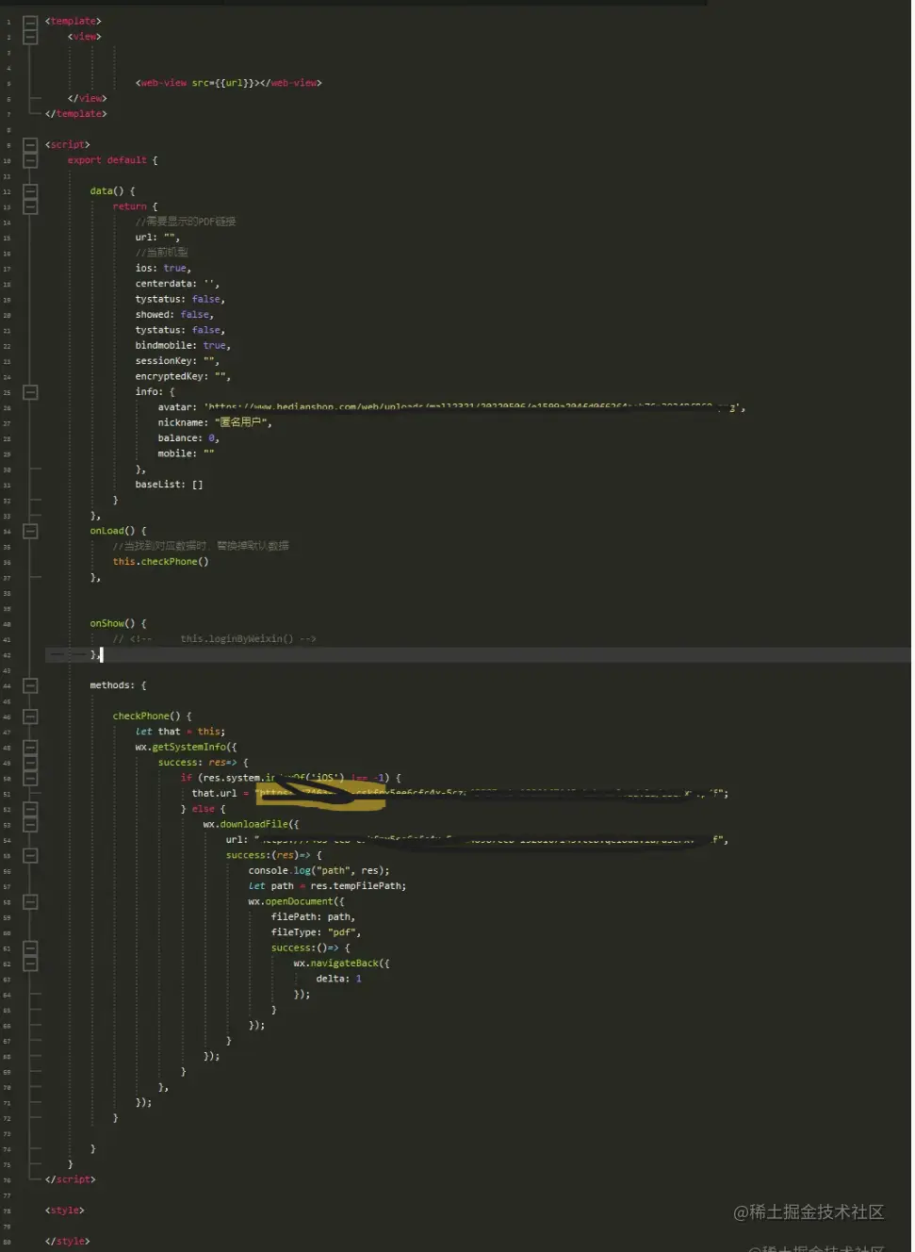Fold the success res callback on line 49

pyautogui.click(x=30, y=763)
